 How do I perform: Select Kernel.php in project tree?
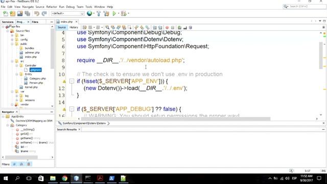[x=31, y=87]
